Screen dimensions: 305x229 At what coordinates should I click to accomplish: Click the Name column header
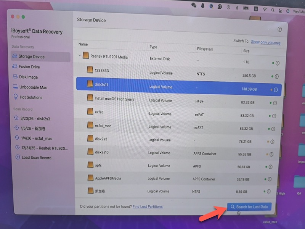point(83,44)
